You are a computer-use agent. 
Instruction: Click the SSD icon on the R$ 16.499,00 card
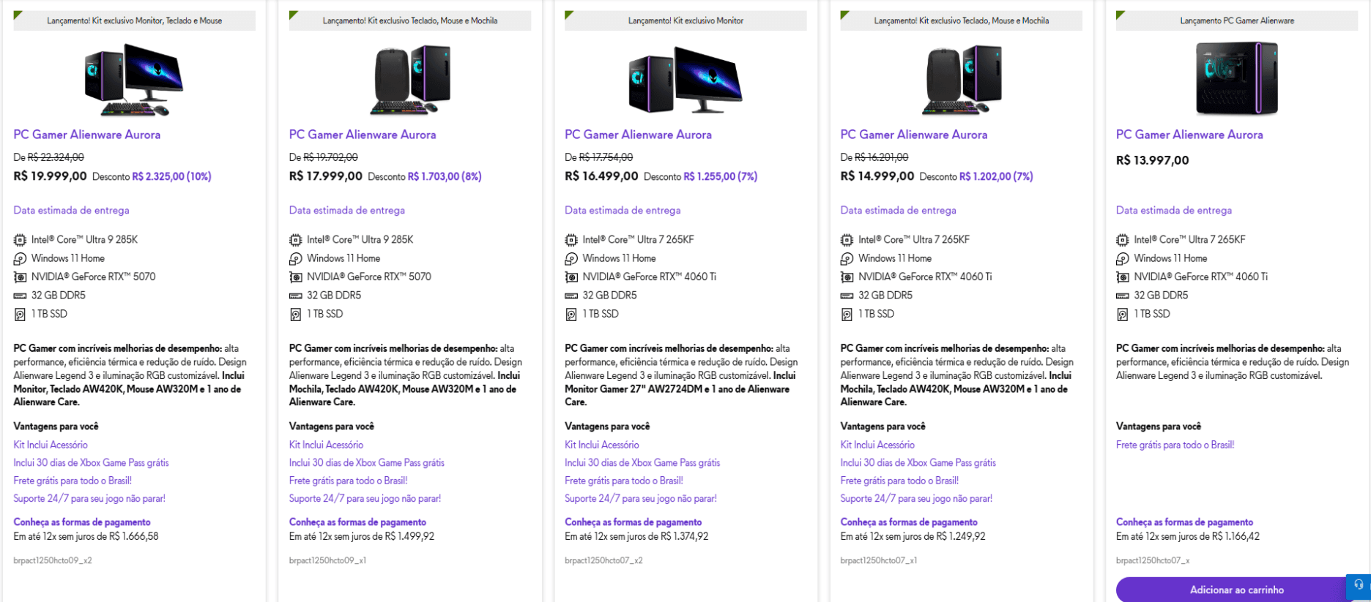tap(571, 315)
